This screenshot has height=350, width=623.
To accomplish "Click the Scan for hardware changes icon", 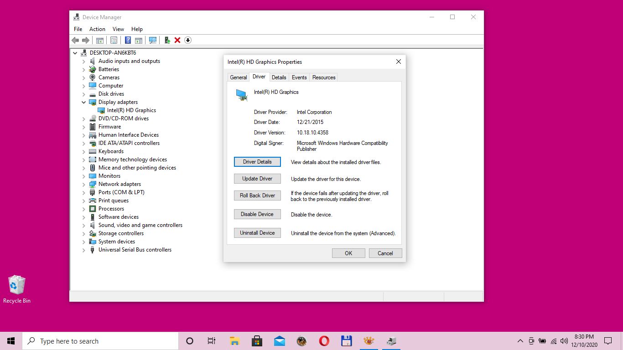I will [153, 40].
